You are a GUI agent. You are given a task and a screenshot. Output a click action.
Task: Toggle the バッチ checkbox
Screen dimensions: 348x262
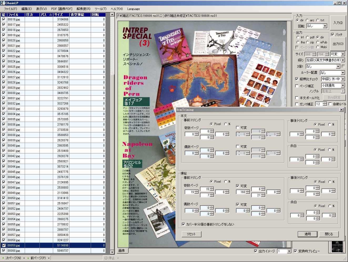click(332, 34)
